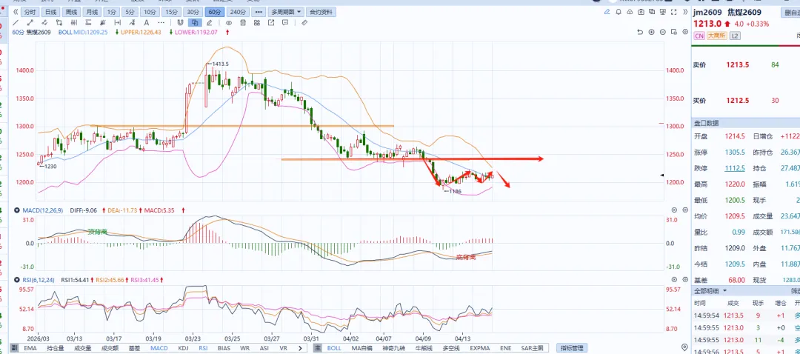
Task: Undo last chart action arrow
Action: (640, 32)
